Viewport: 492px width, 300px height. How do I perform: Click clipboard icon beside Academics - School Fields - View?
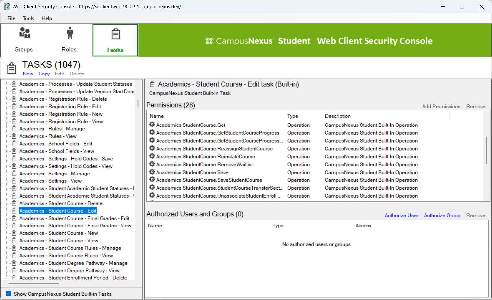pos(14,151)
